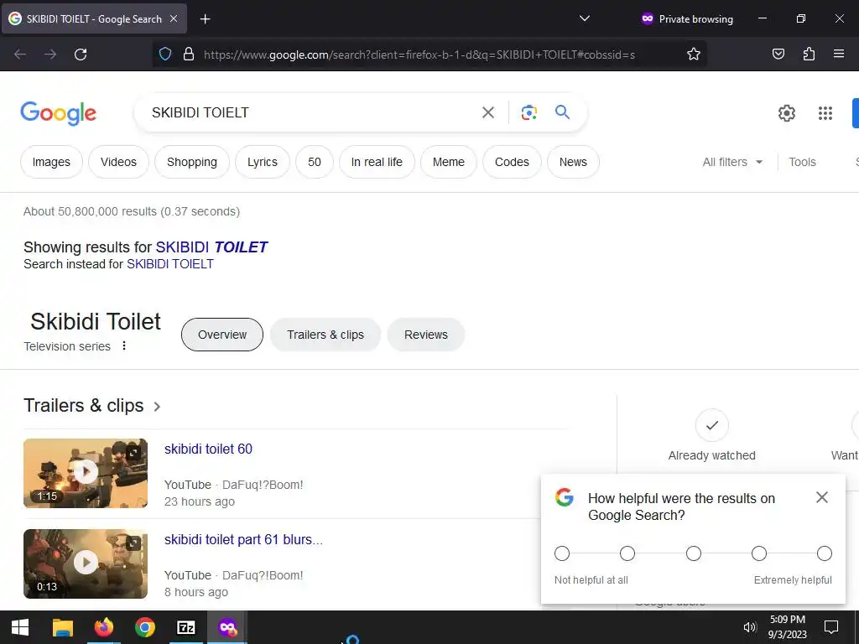This screenshot has width=859, height=644.
Task: List all tabs with the dropdown arrow
Action: click(585, 18)
